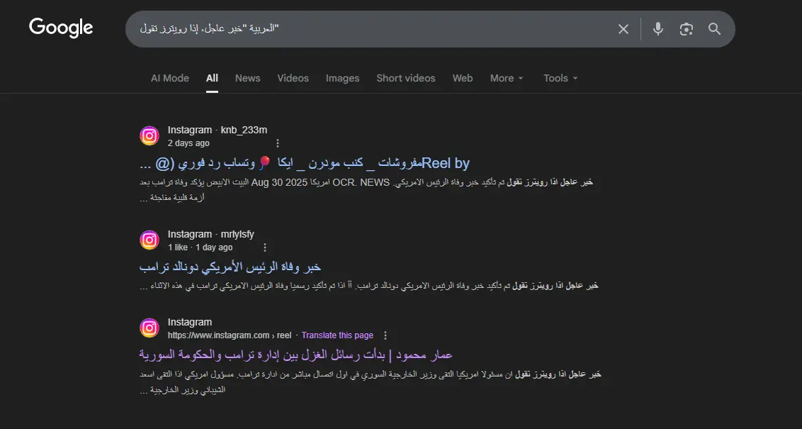
Task: Click '1 like · 1 day ago' text
Action: pos(200,247)
